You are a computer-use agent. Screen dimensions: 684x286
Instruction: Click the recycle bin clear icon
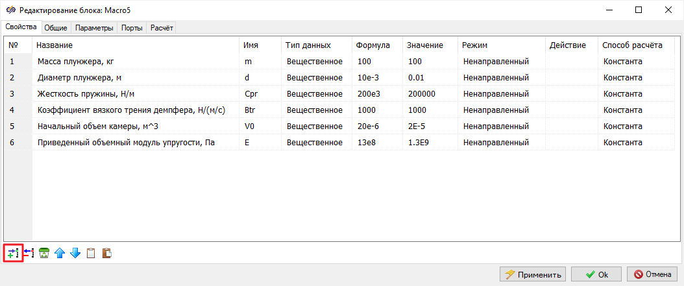[x=44, y=253]
